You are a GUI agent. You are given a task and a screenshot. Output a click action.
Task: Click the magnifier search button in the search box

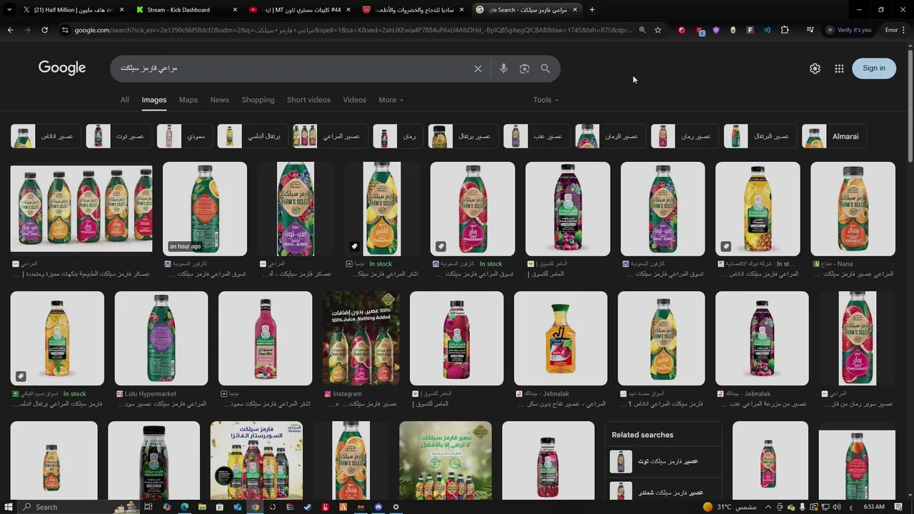point(546,69)
